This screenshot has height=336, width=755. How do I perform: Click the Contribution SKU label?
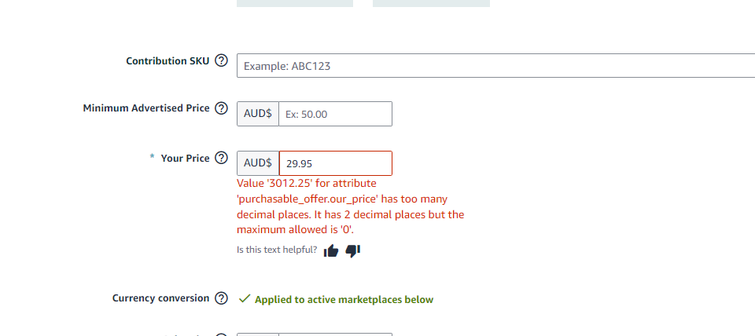[168, 61]
